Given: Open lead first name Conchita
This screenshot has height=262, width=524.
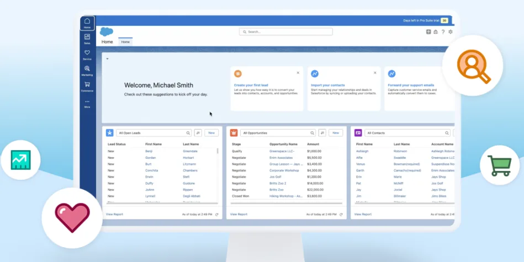Looking at the screenshot, I should pyautogui.click(x=152, y=170).
